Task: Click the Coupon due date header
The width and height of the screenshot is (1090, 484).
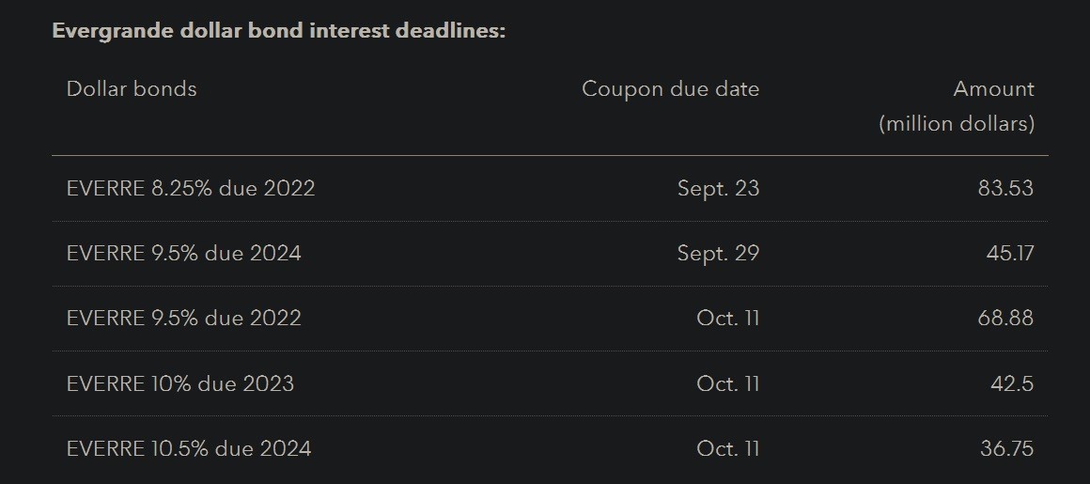Action: pos(670,89)
